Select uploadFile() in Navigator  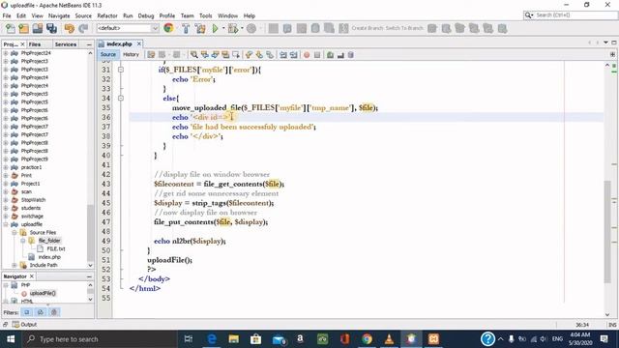click(43, 293)
